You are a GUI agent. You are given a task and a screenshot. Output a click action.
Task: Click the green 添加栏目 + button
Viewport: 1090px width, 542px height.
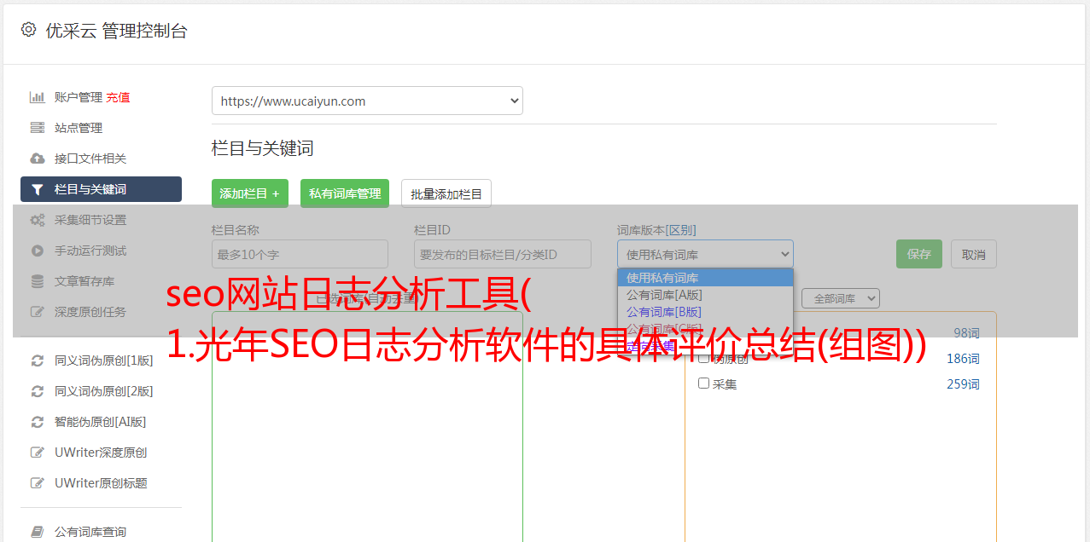tap(250, 193)
